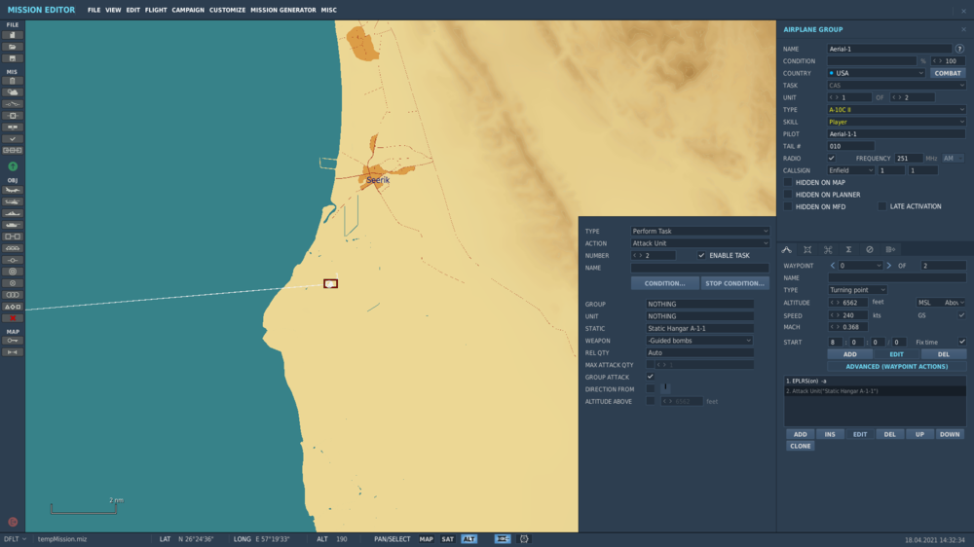Toggle the map-follow icon in status bar

(x=502, y=539)
